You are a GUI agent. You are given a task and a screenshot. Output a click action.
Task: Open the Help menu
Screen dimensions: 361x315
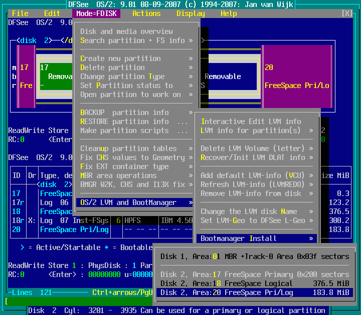click(x=229, y=13)
